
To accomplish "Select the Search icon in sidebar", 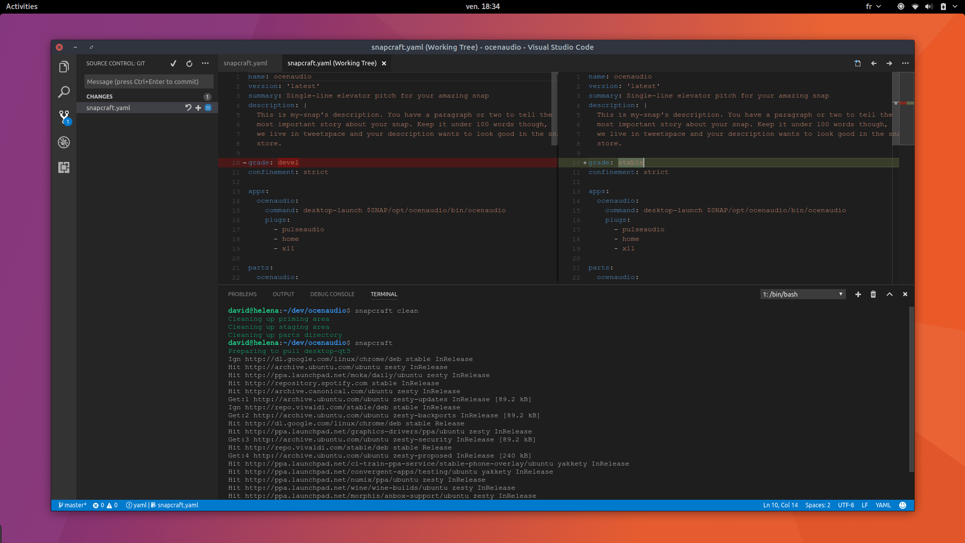I will [x=64, y=91].
